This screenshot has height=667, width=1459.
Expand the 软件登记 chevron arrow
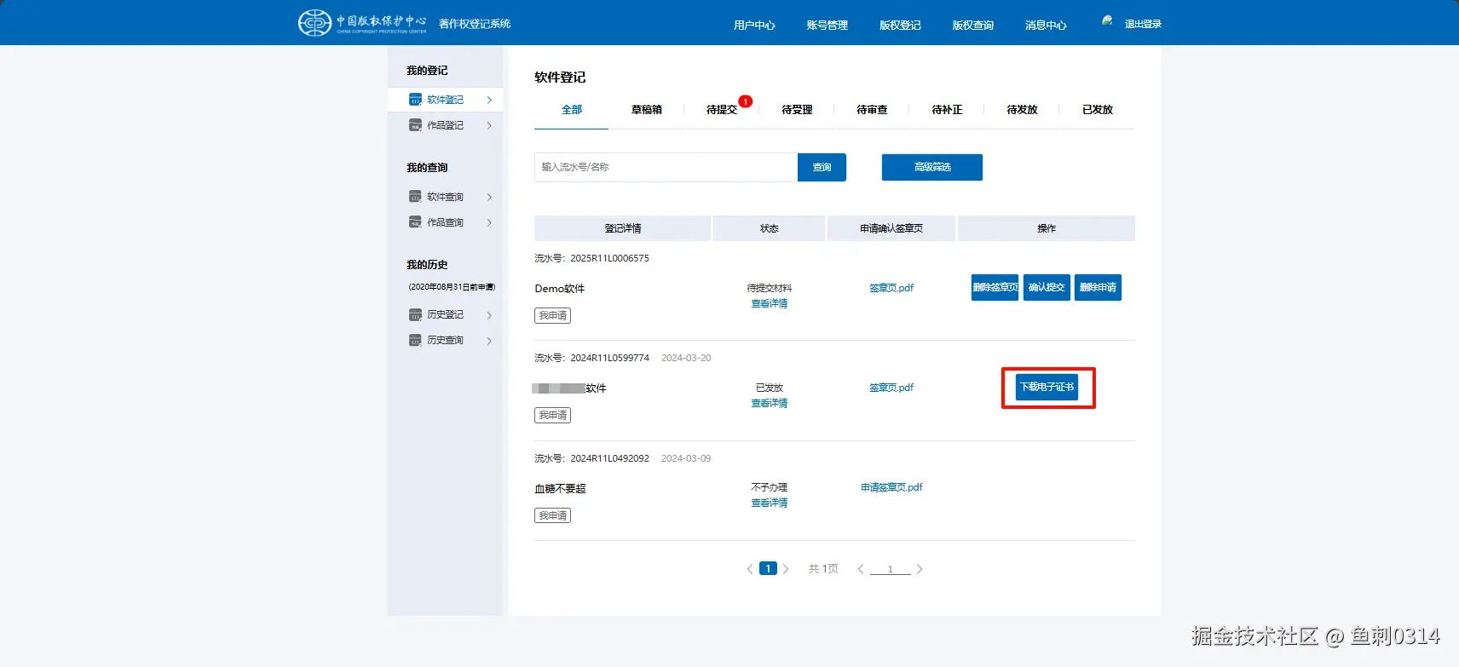pos(489,100)
